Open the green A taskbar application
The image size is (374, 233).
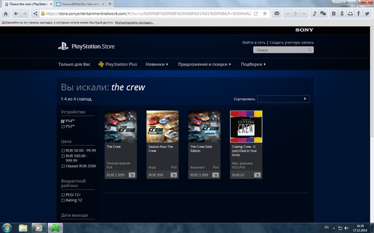click(55, 228)
